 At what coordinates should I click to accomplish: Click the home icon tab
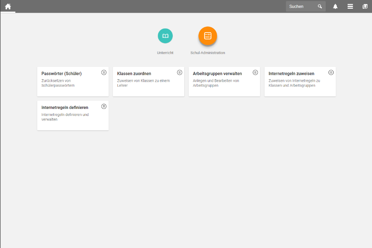click(8, 6)
